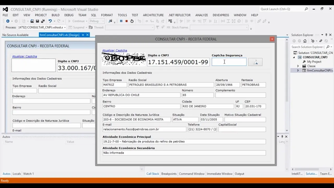This screenshot has height=188, width=334.
Task: Click the debug target icon left of Pause
Action: point(111,21)
